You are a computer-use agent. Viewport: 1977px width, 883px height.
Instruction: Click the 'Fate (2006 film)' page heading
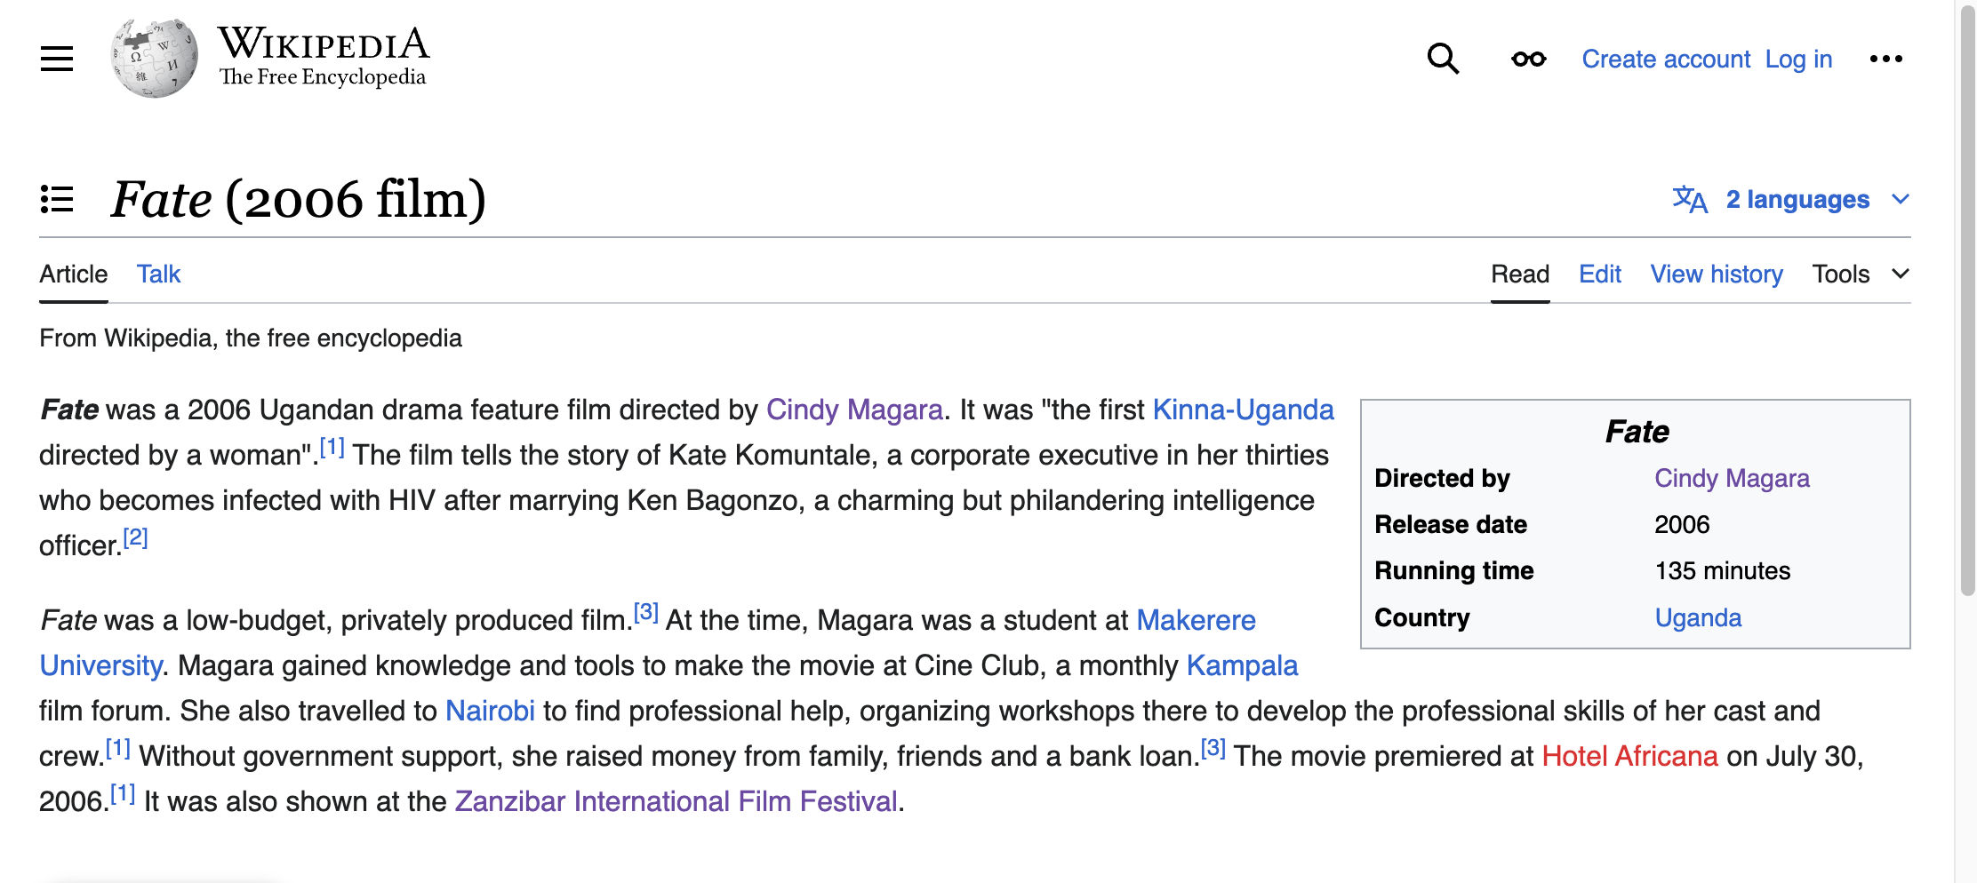point(298,199)
